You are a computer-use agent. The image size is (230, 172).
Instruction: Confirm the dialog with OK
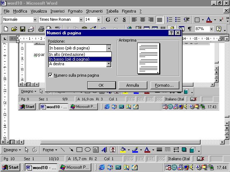click(x=101, y=85)
